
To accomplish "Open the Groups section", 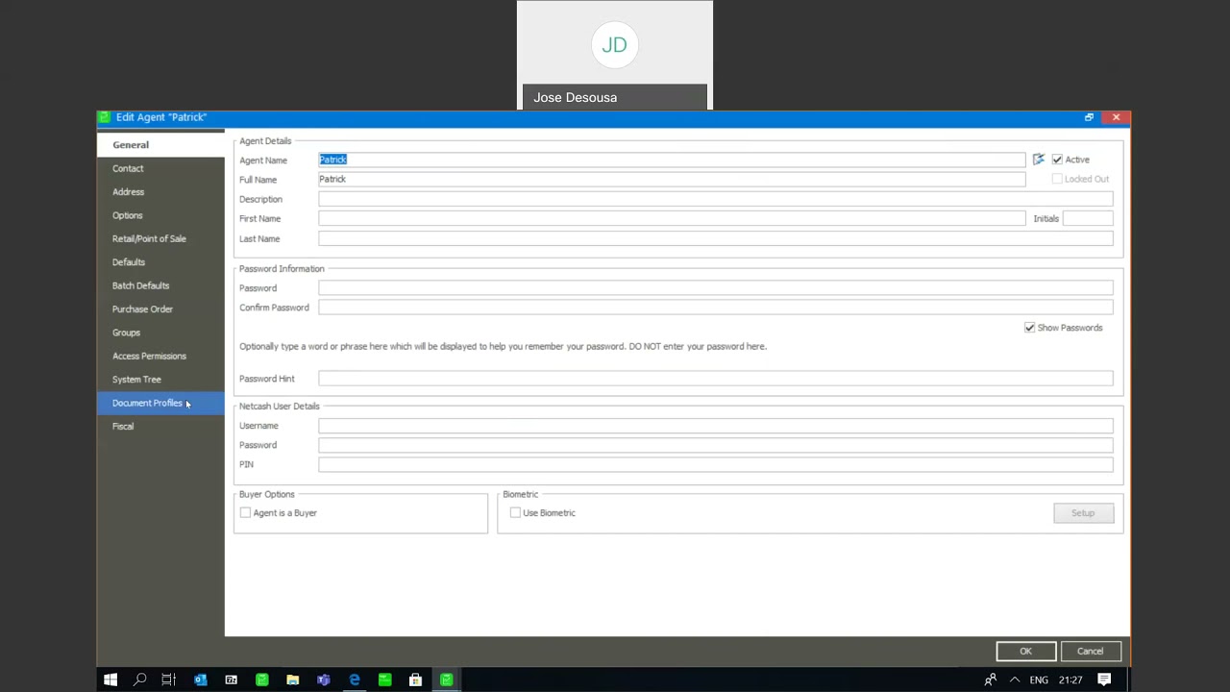I will [160, 333].
